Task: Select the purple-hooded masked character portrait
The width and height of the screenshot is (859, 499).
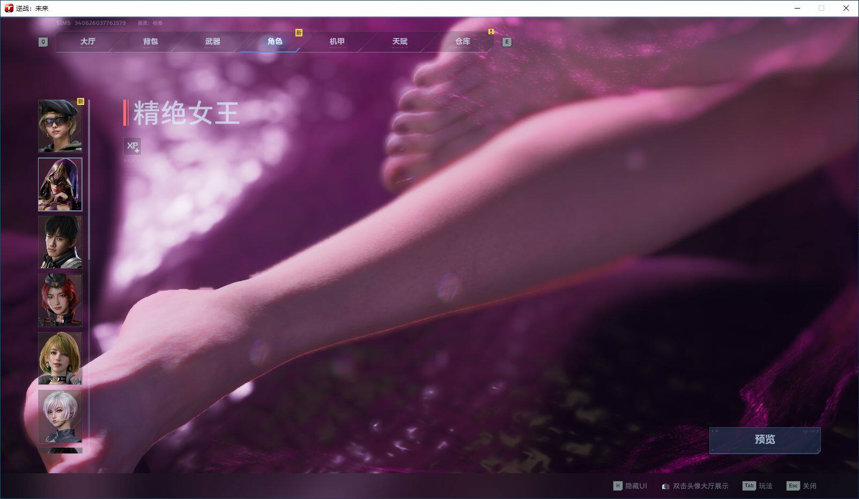Action: tap(60, 184)
